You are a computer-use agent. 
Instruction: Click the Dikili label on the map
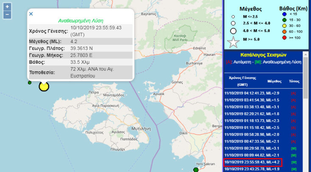(183, 133)
